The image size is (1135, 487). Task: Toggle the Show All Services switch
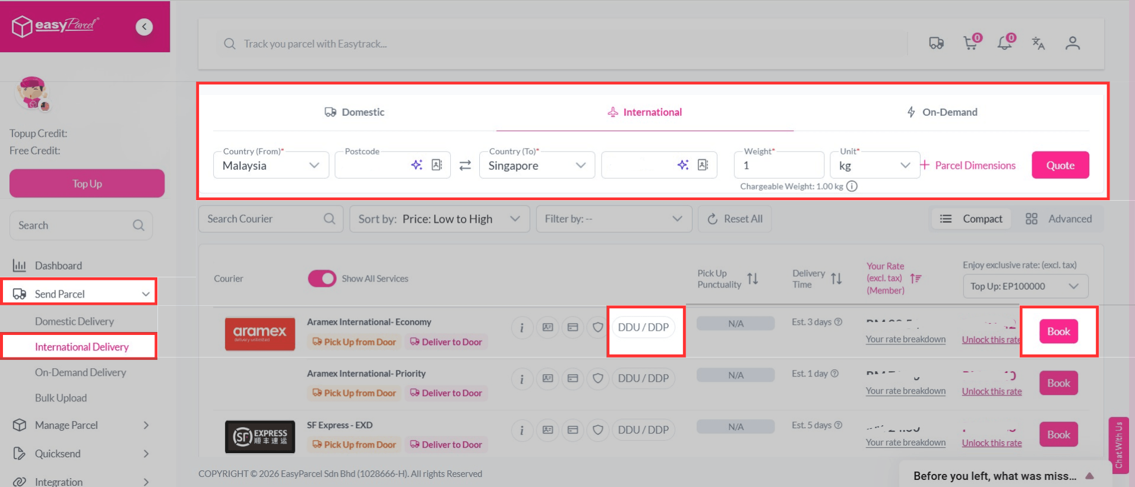[322, 279]
